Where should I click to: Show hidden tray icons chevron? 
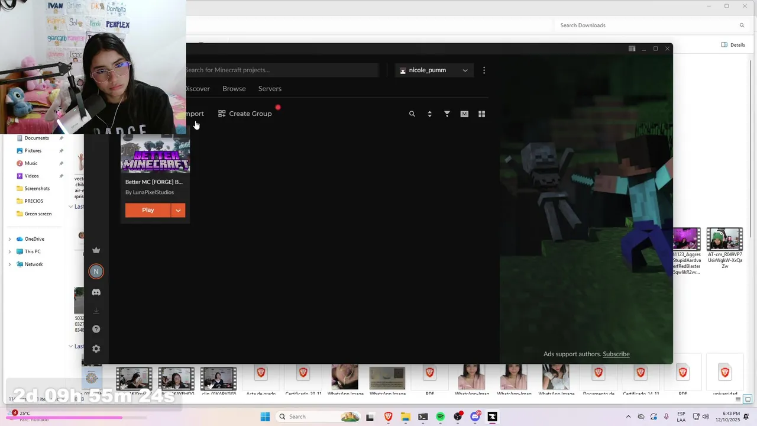click(628, 417)
